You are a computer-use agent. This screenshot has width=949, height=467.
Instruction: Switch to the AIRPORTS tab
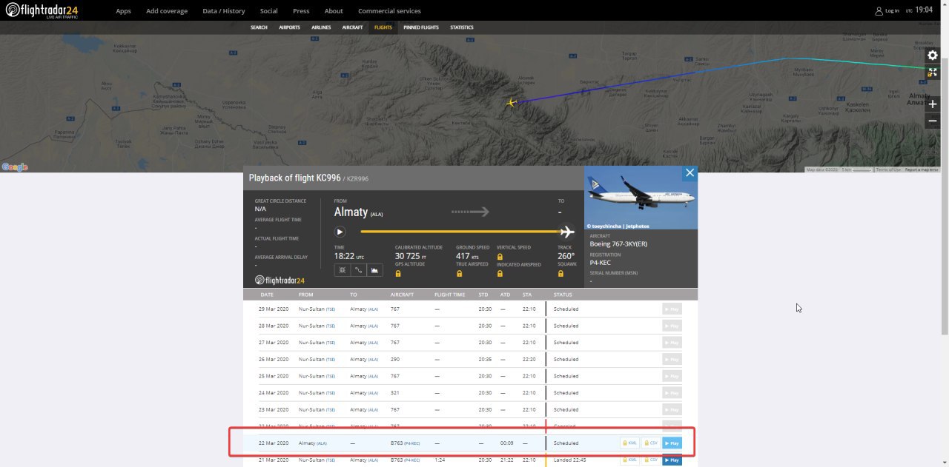click(x=289, y=27)
